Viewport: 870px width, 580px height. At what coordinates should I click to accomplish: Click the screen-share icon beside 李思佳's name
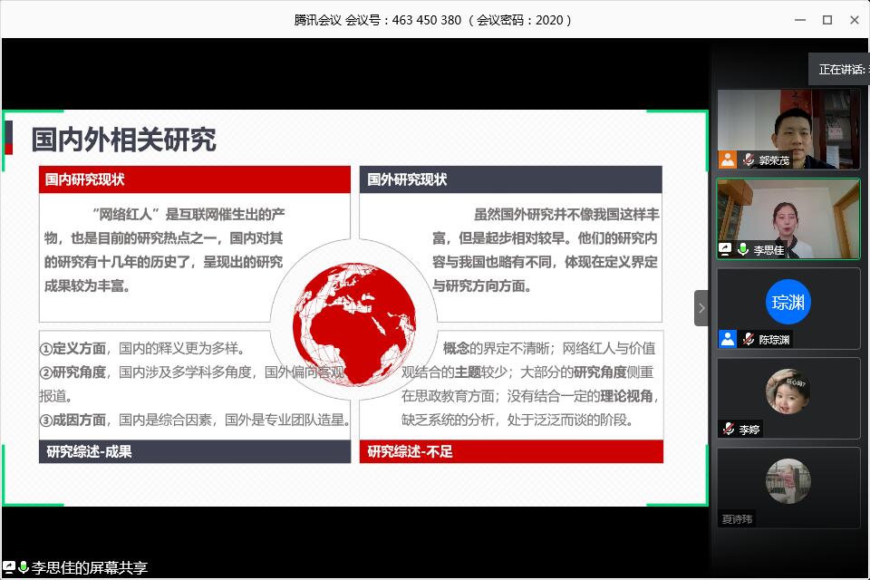pyautogui.click(x=726, y=248)
